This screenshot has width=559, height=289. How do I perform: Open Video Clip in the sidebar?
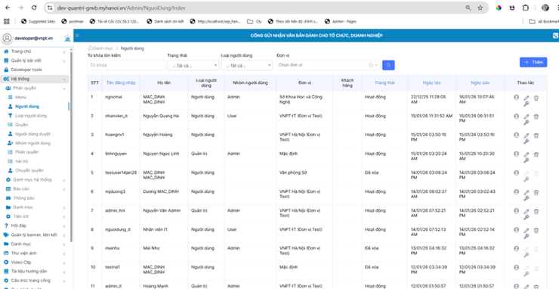click(x=21, y=263)
